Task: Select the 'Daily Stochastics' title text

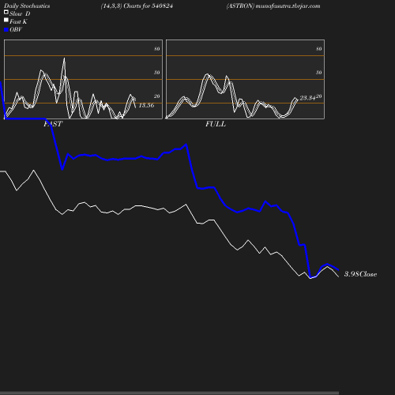Action: pos(27,6)
